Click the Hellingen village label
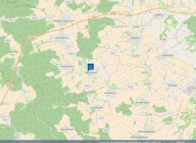This screenshot has height=143, width=196. [173, 85]
